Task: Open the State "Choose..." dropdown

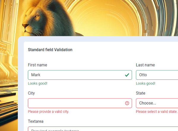Action: [x=157, y=103]
